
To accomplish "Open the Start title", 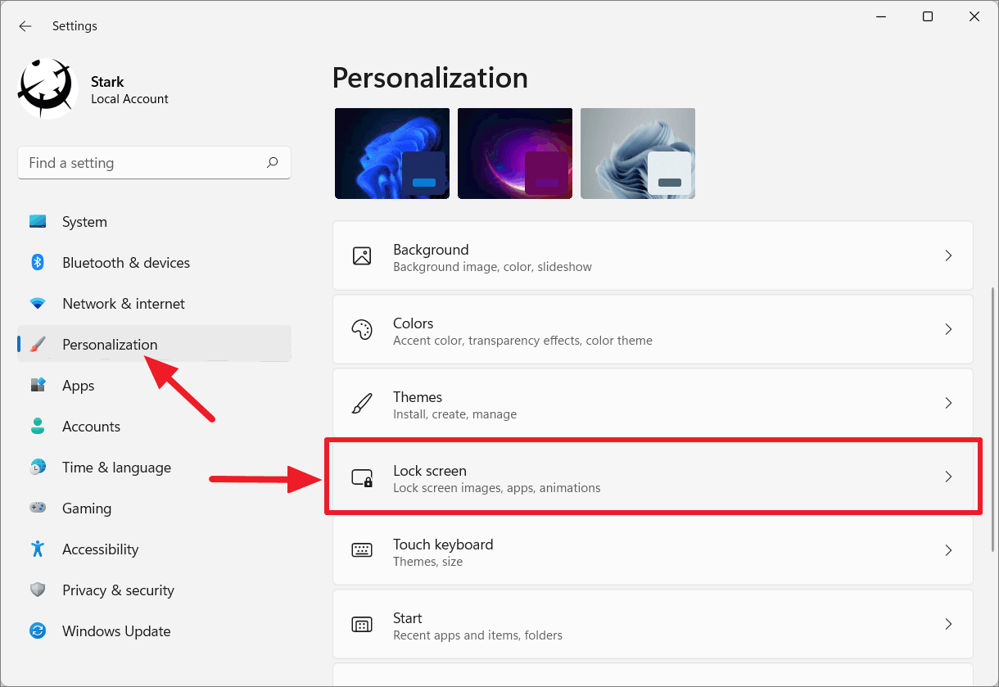I will pyautogui.click(x=408, y=618).
